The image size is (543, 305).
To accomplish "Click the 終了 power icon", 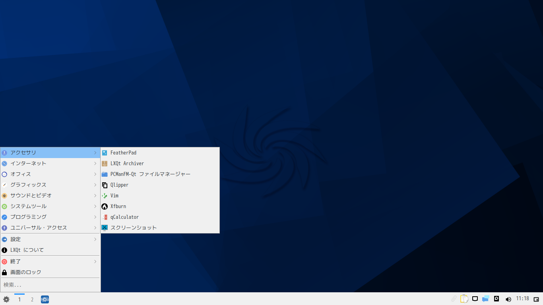I will tap(4, 261).
